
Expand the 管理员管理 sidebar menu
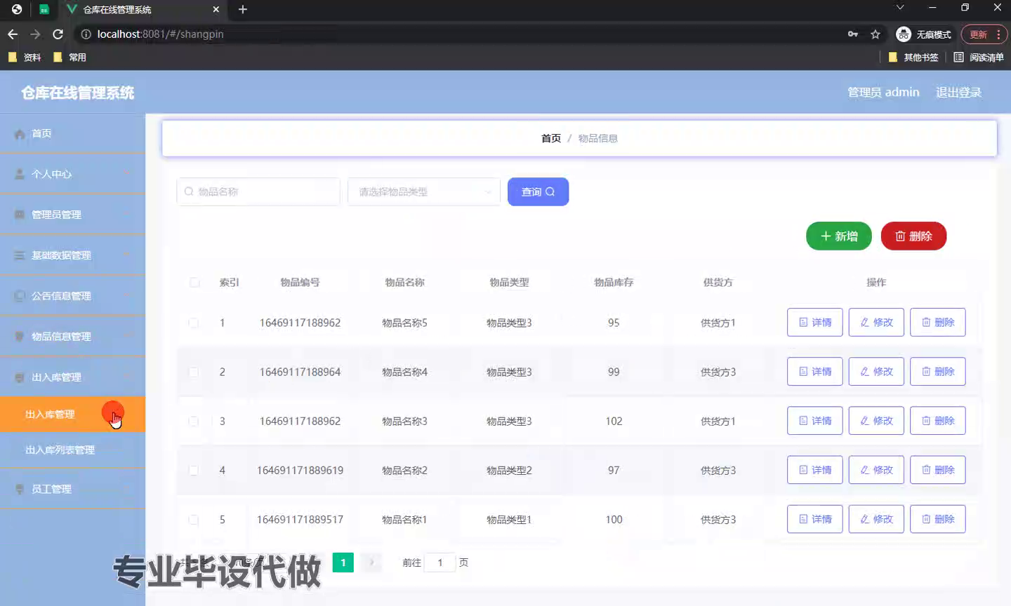tap(72, 215)
